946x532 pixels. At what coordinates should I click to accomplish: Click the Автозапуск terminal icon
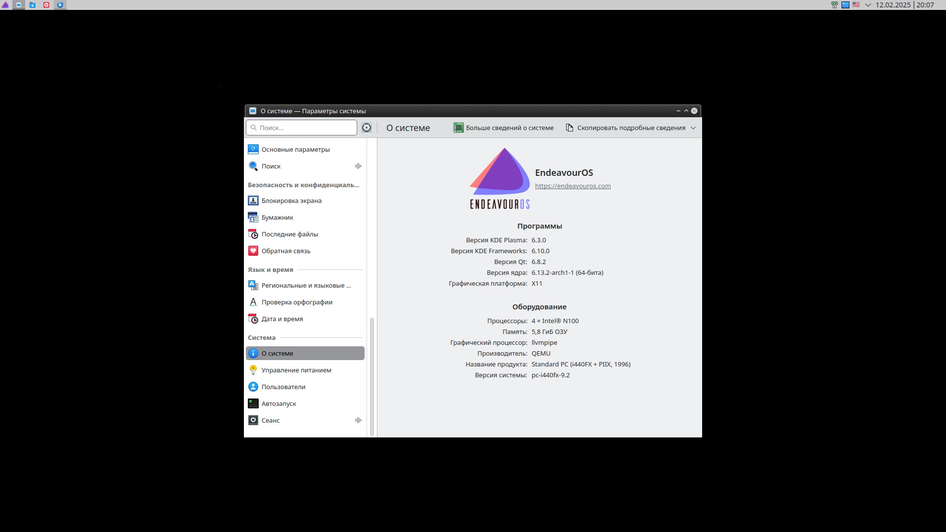(253, 403)
